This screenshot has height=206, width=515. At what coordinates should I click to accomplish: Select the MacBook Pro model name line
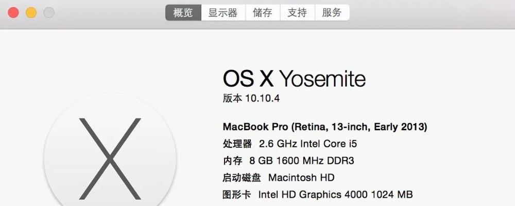click(x=324, y=127)
